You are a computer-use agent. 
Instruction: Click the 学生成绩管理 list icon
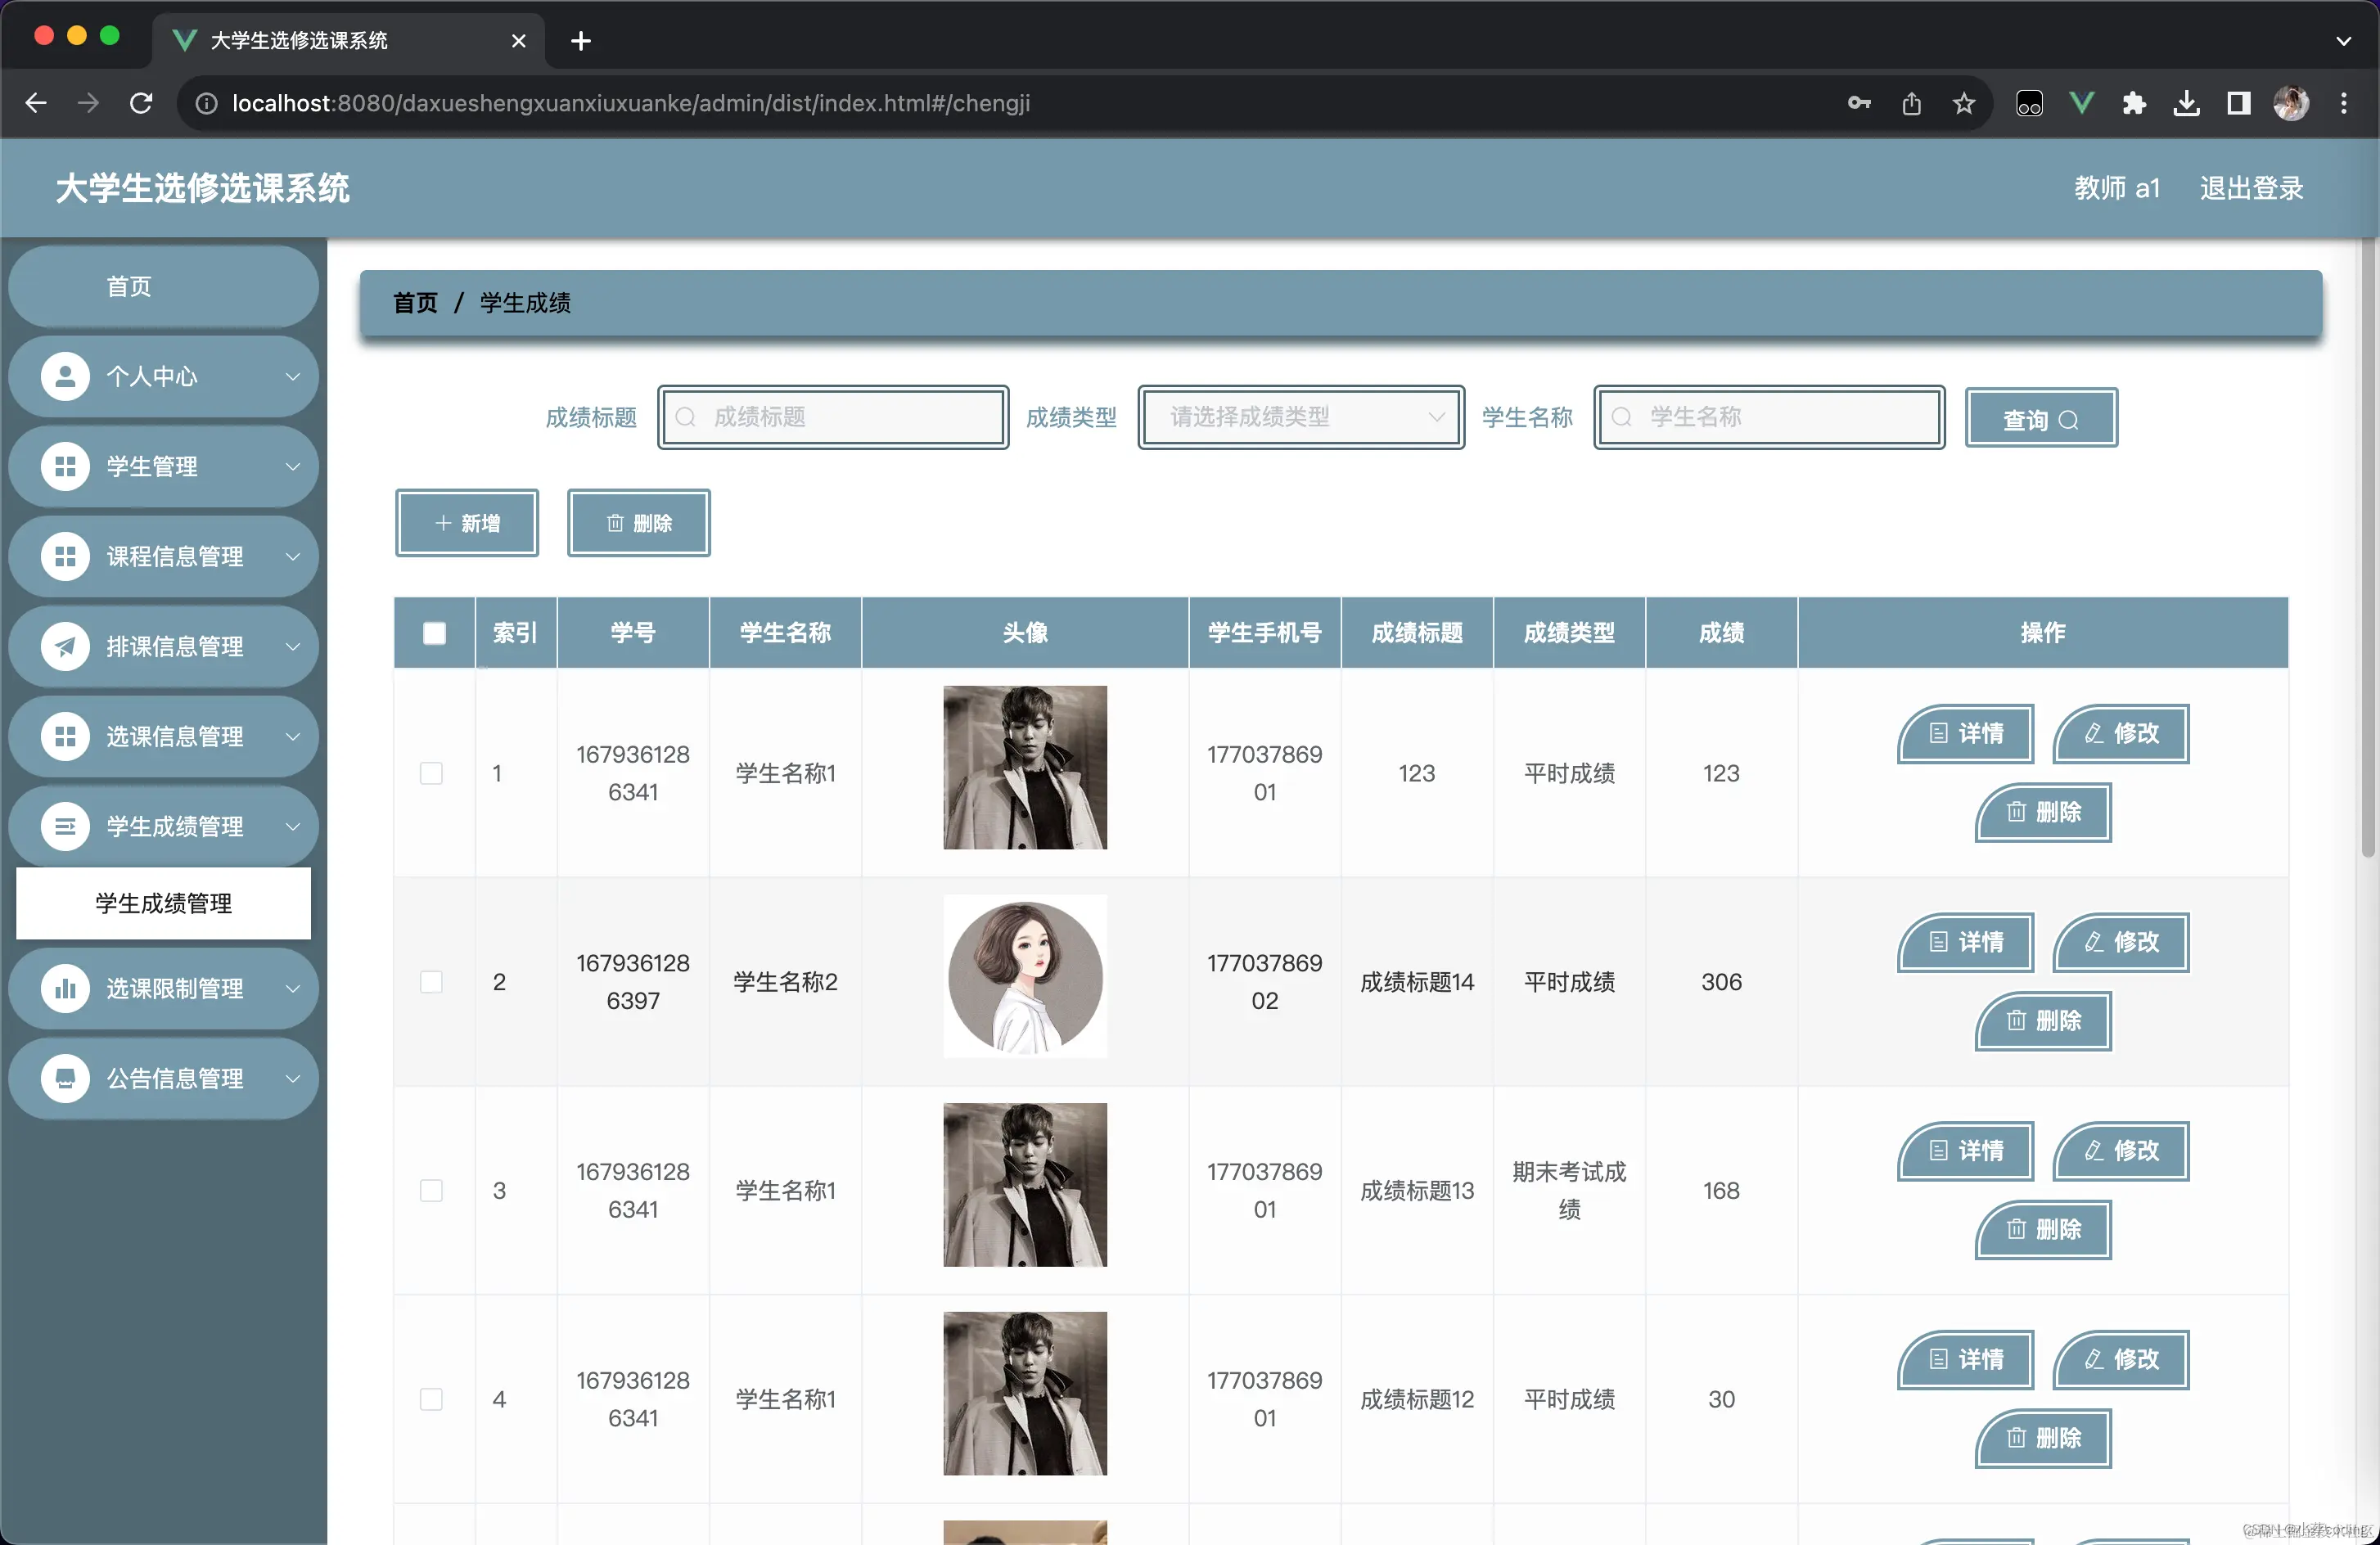click(65, 827)
